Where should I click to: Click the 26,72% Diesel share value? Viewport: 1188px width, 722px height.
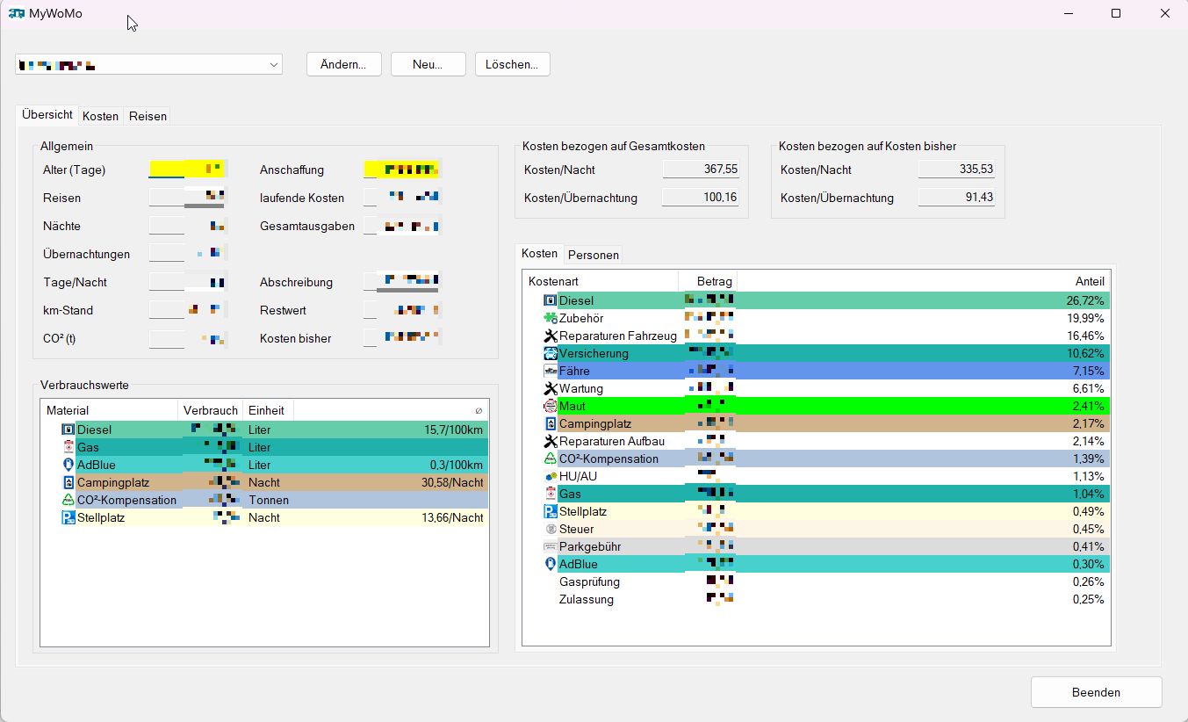coord(1085,300)
